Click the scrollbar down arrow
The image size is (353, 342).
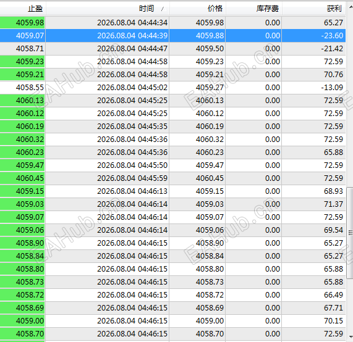(x=351, y=336)
